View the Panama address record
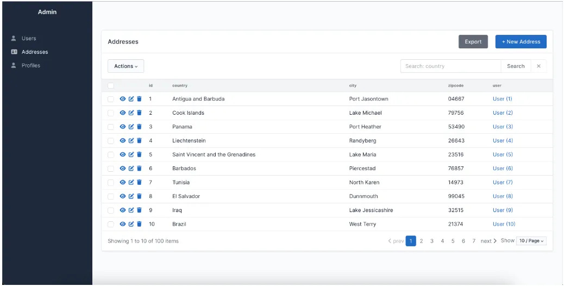The width and height of the screenshot is (564, 286). (123, 127)
